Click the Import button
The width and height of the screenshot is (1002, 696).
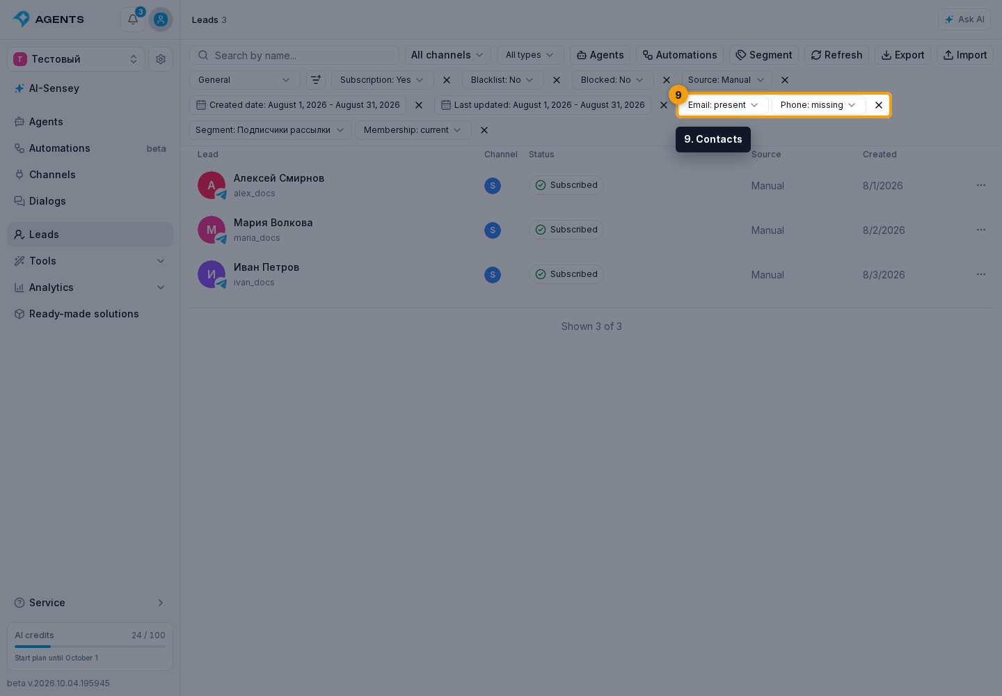point(965,55)
